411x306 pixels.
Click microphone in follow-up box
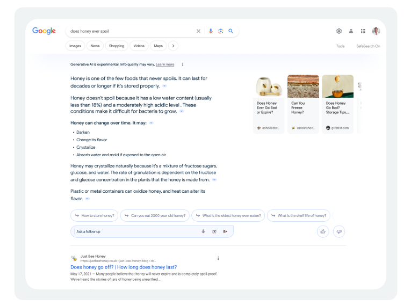pyautogui.click(x=203, y=231)
